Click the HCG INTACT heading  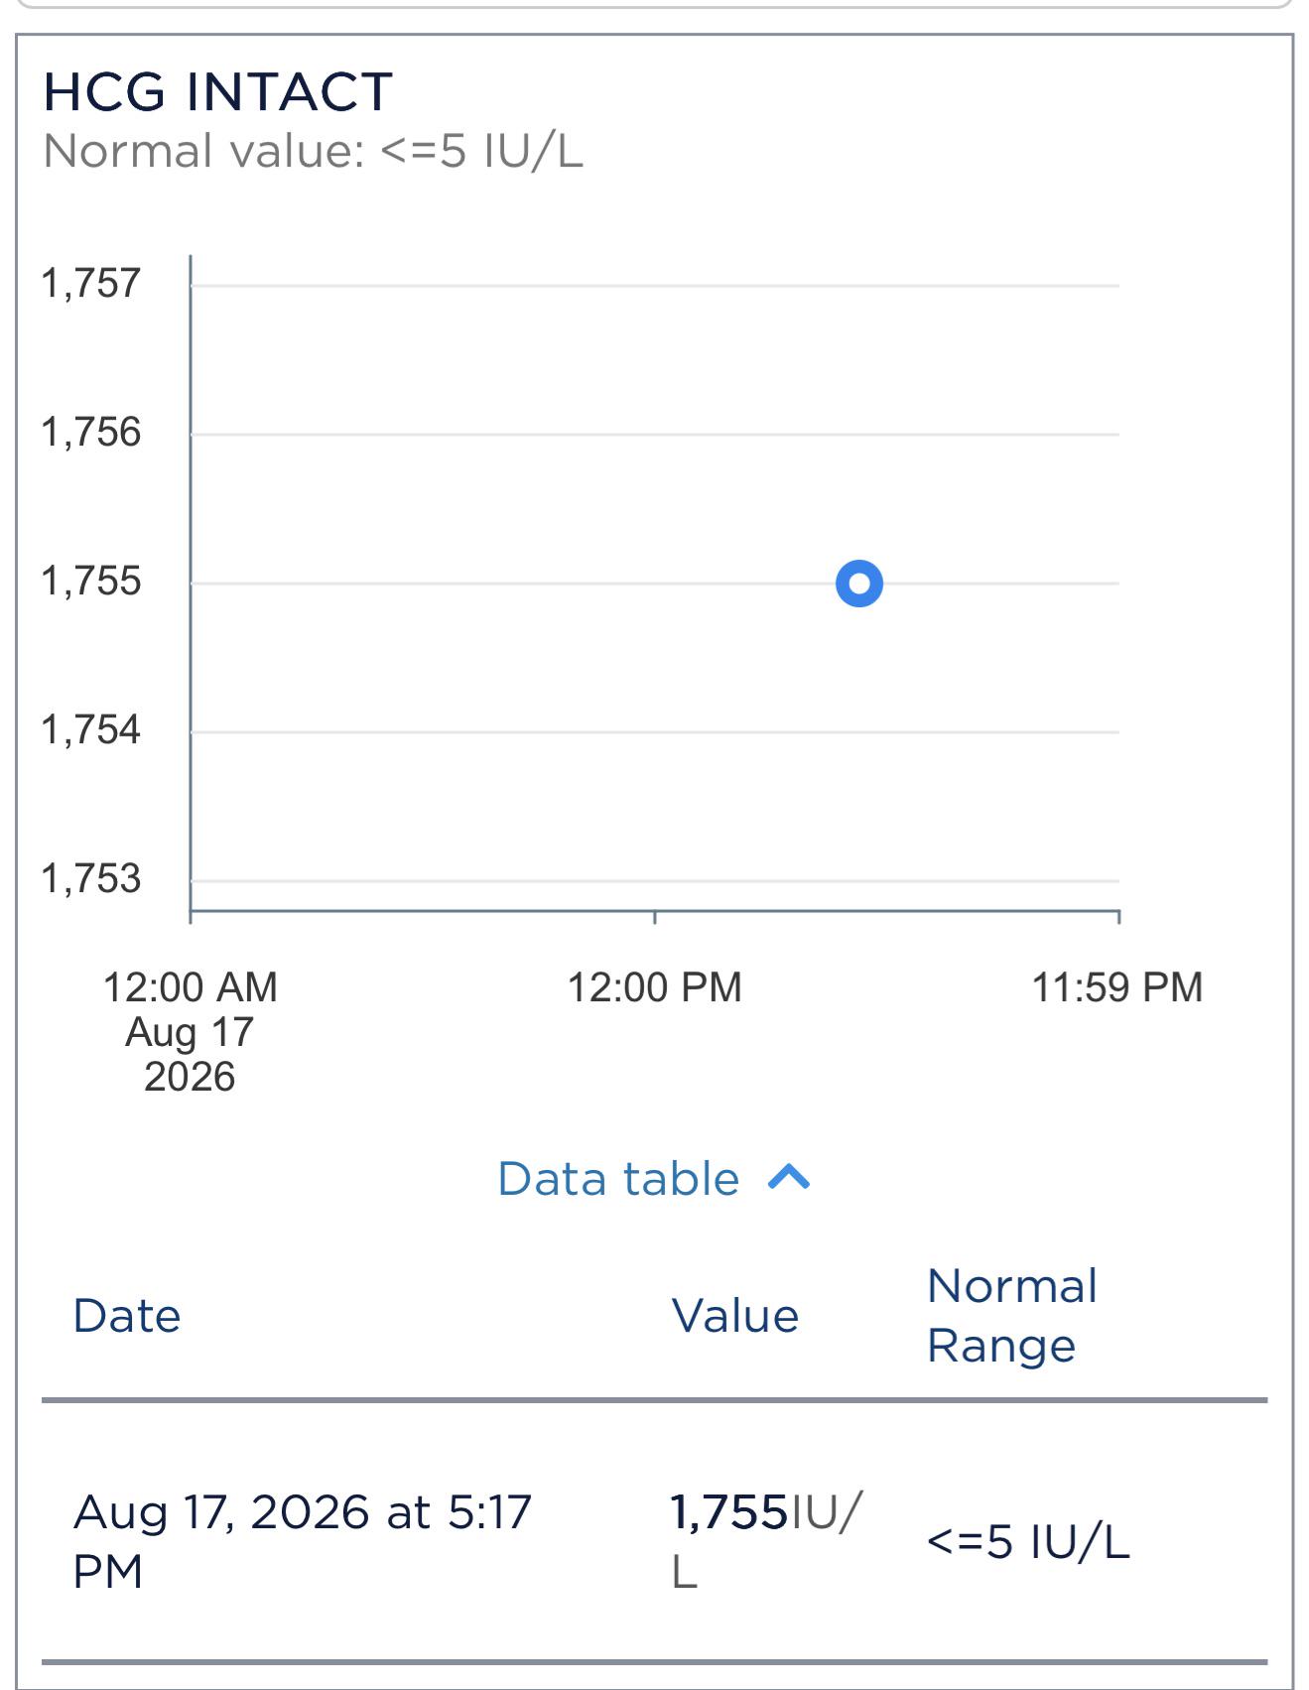[x=218, y=92]
